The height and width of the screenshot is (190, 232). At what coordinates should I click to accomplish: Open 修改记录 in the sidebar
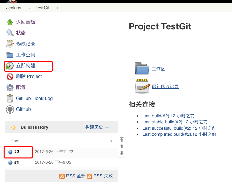[x=26, y=44]
